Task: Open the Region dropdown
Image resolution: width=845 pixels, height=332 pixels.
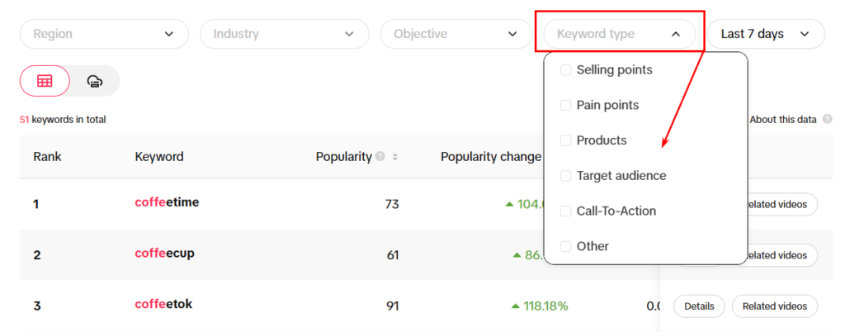Action: [x=105, y=34]
